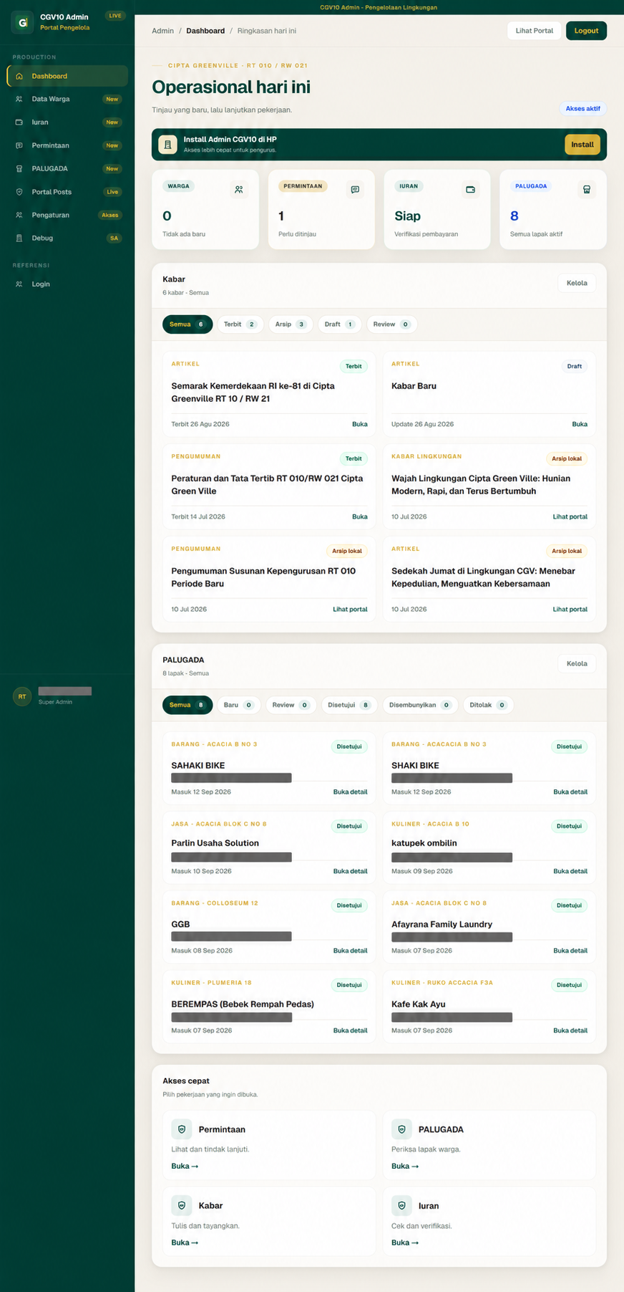Click the Akses aktif badge

coord(583,109)
